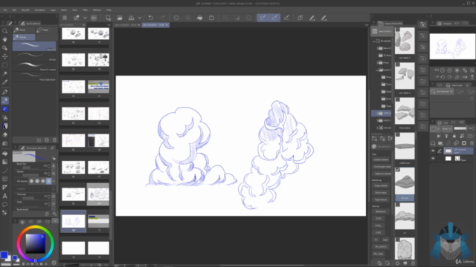Click the New document icon in command bar
Screen dimensions: 476x267
tap(108, 18)
